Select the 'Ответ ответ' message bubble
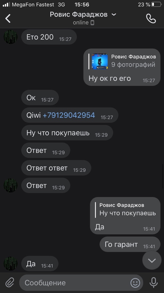Screen dimensions: 164x293 (56, 168)
